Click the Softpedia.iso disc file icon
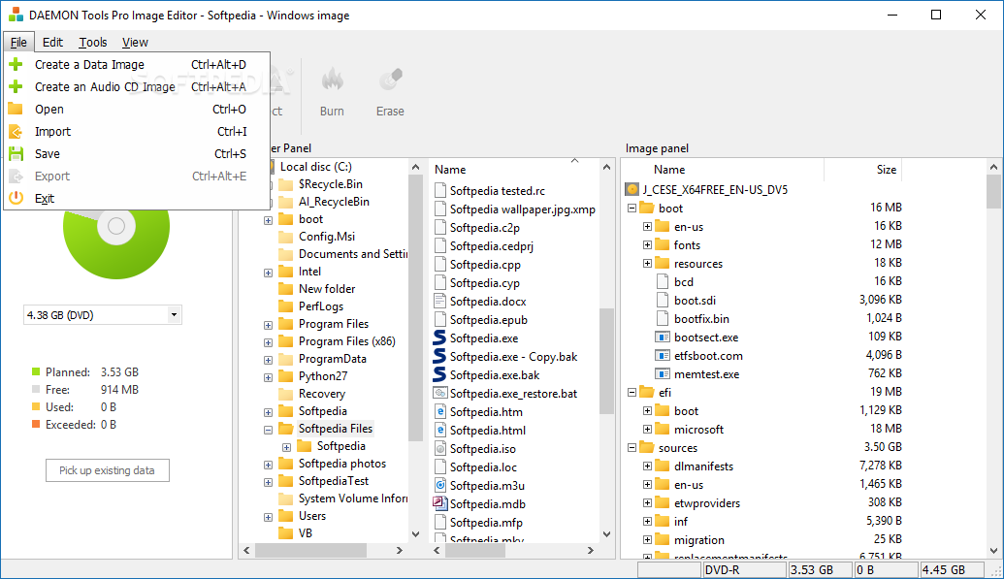Screen dimensions: 1004x579 coord(439,448)
